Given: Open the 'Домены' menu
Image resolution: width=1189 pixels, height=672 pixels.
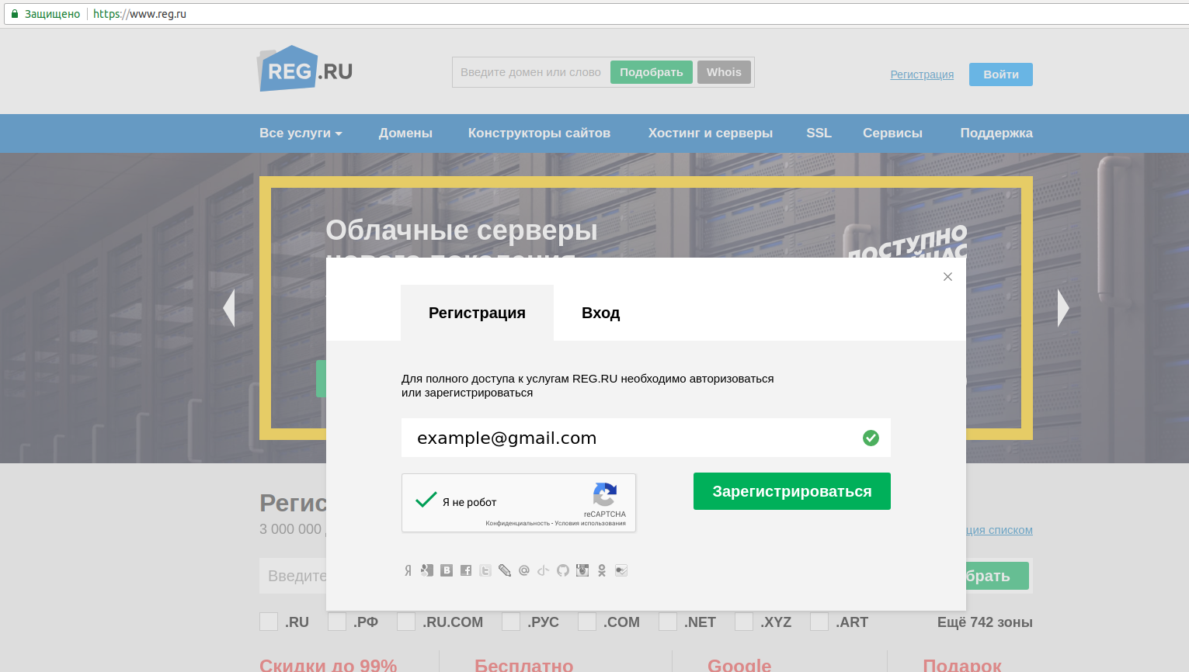Looking at the screenshot, I should [x=405, y=133].
